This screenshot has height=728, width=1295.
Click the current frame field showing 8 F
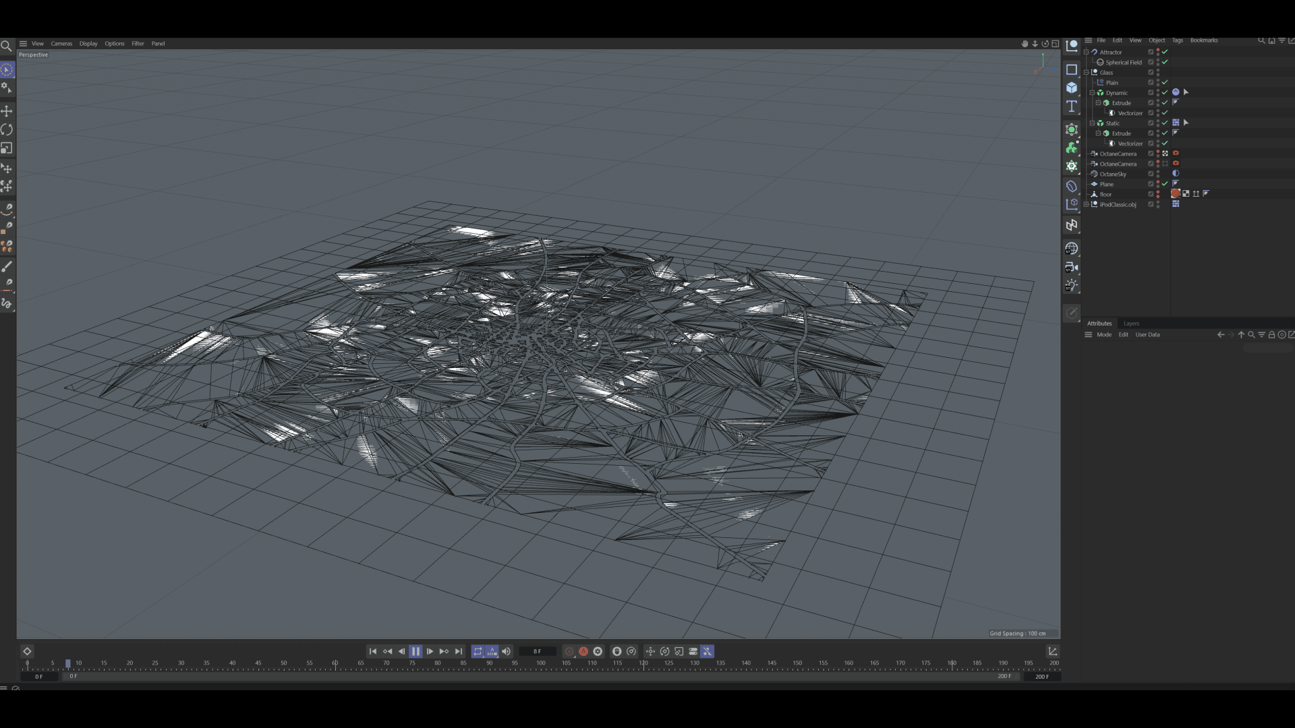coord(538,651)
